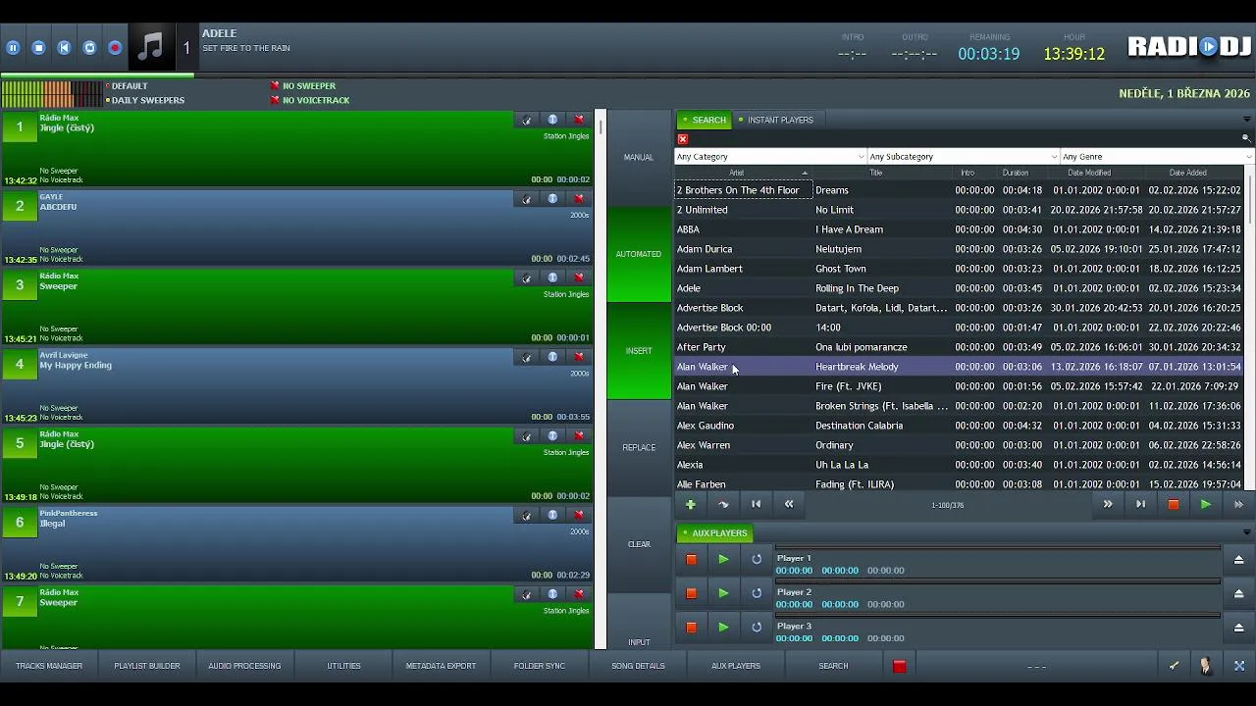This screenshot has width=1256, height=706.
Task: Fast-forward the track preview
Action: tap(1238, 504)
